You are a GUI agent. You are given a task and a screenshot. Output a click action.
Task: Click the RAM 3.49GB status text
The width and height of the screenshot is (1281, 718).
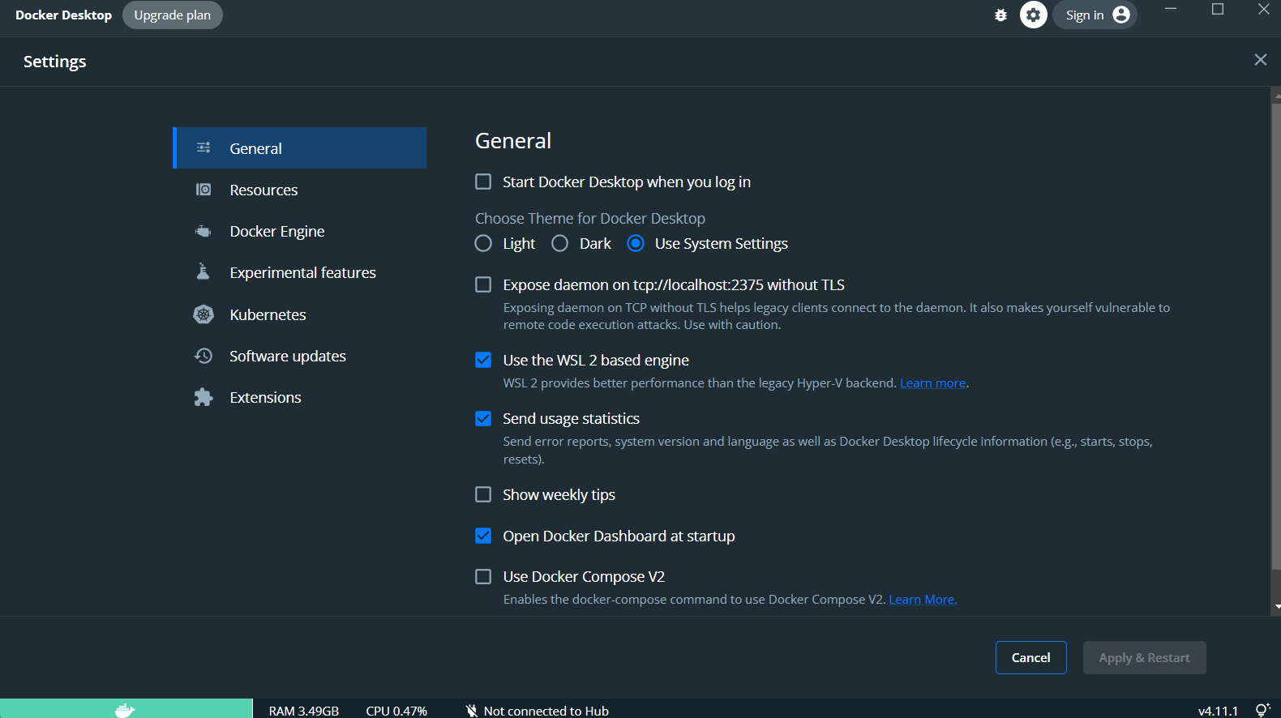[304, 711]
